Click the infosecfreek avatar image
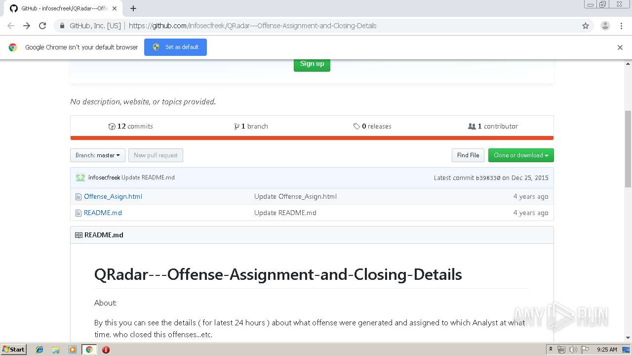The height and width of the screenshot is (356, 632). (x=80, y=178)
